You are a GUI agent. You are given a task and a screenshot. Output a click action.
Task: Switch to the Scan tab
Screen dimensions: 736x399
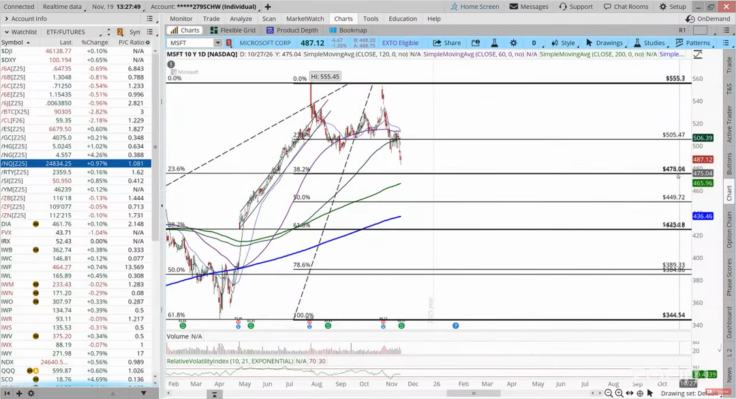269,19
